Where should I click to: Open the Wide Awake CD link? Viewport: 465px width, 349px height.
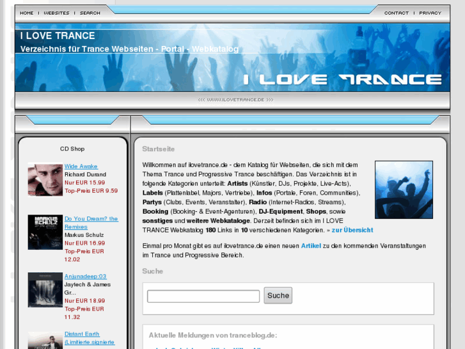pos(81,166)
